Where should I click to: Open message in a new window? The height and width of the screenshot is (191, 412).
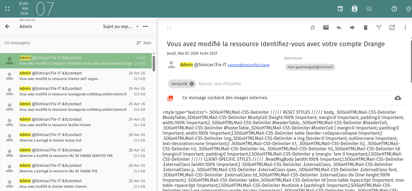392,27
